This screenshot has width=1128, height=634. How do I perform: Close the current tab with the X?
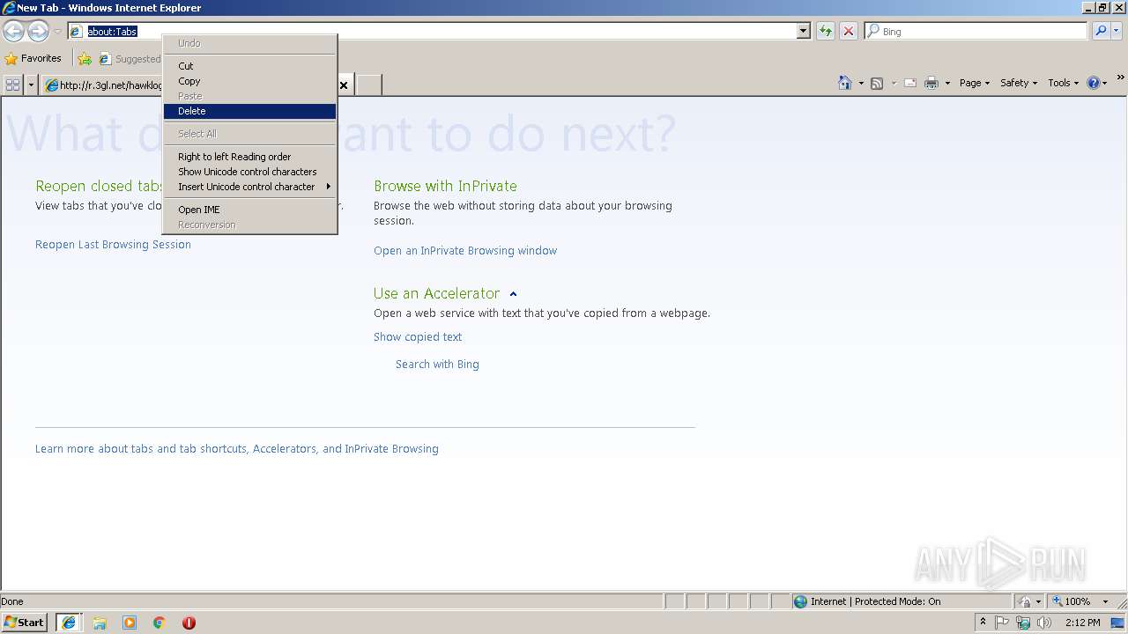(x=344, y=85)
